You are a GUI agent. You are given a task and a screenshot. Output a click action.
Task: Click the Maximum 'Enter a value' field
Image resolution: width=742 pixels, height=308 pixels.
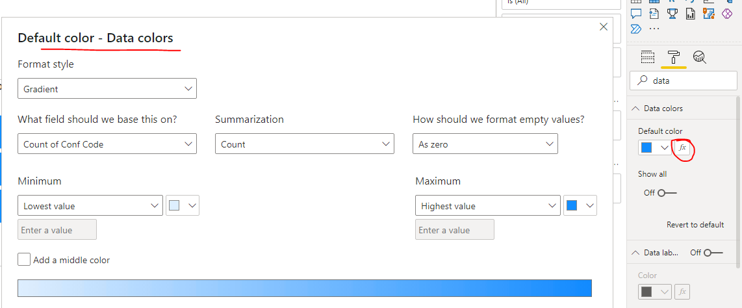(454, 229)
